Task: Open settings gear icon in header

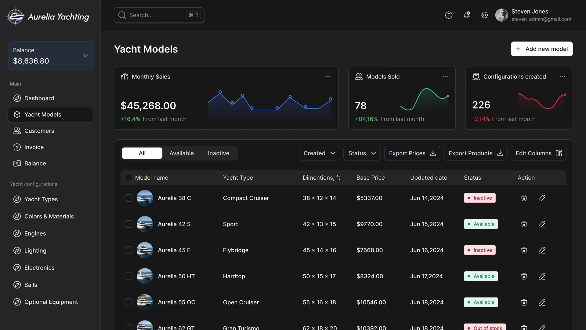Action: point(485,15)
